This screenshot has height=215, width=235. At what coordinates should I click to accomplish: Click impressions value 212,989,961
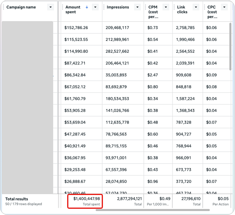(x=117, y=40)
